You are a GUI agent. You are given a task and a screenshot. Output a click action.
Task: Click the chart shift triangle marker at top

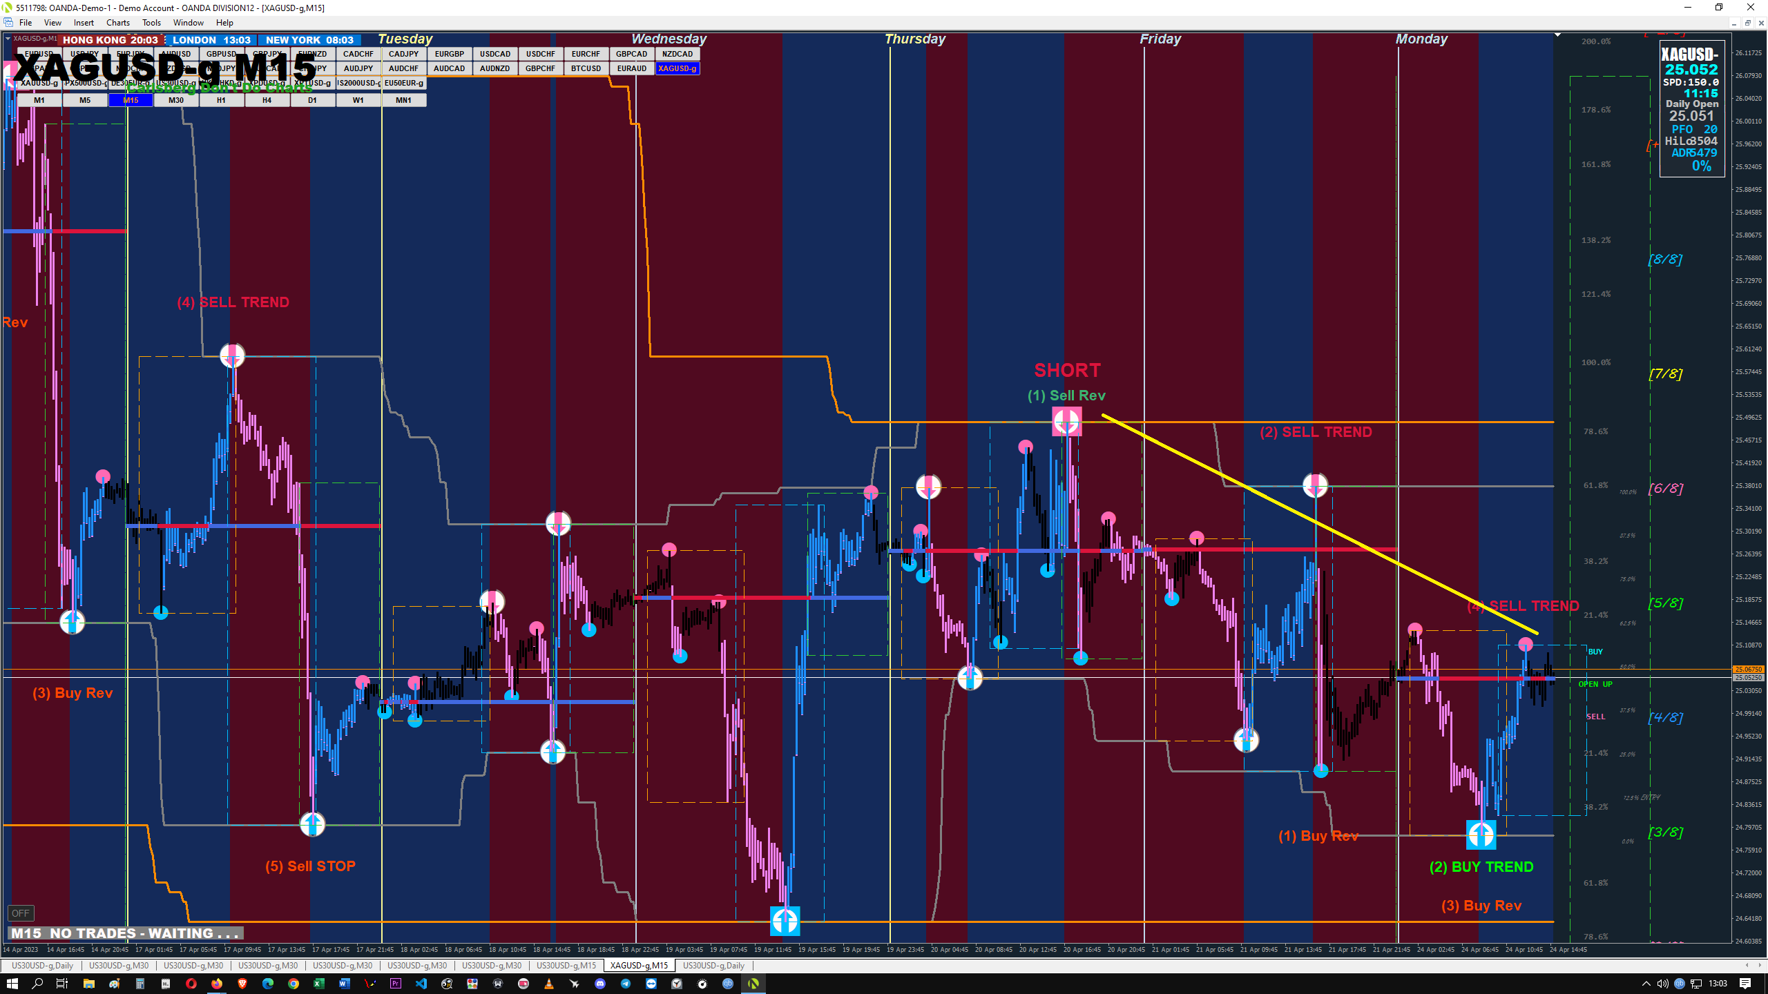(1557, 35)
